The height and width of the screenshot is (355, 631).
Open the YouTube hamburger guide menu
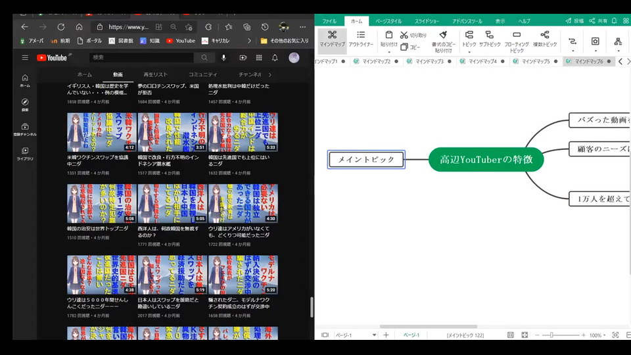pos(25,58)
